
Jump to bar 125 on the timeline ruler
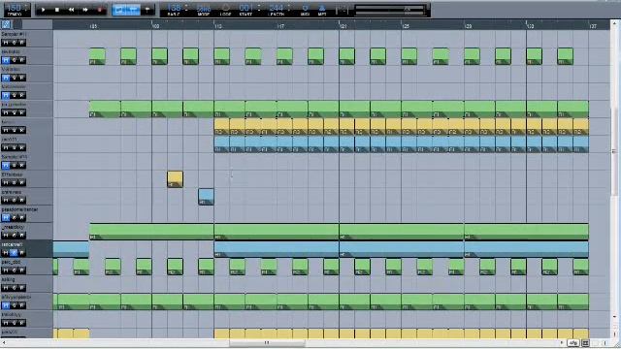point(406,26)
